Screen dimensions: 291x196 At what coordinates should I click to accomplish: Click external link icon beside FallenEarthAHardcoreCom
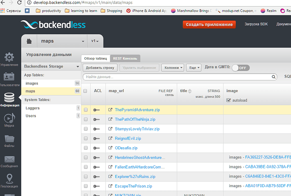[x=110, y=167]
